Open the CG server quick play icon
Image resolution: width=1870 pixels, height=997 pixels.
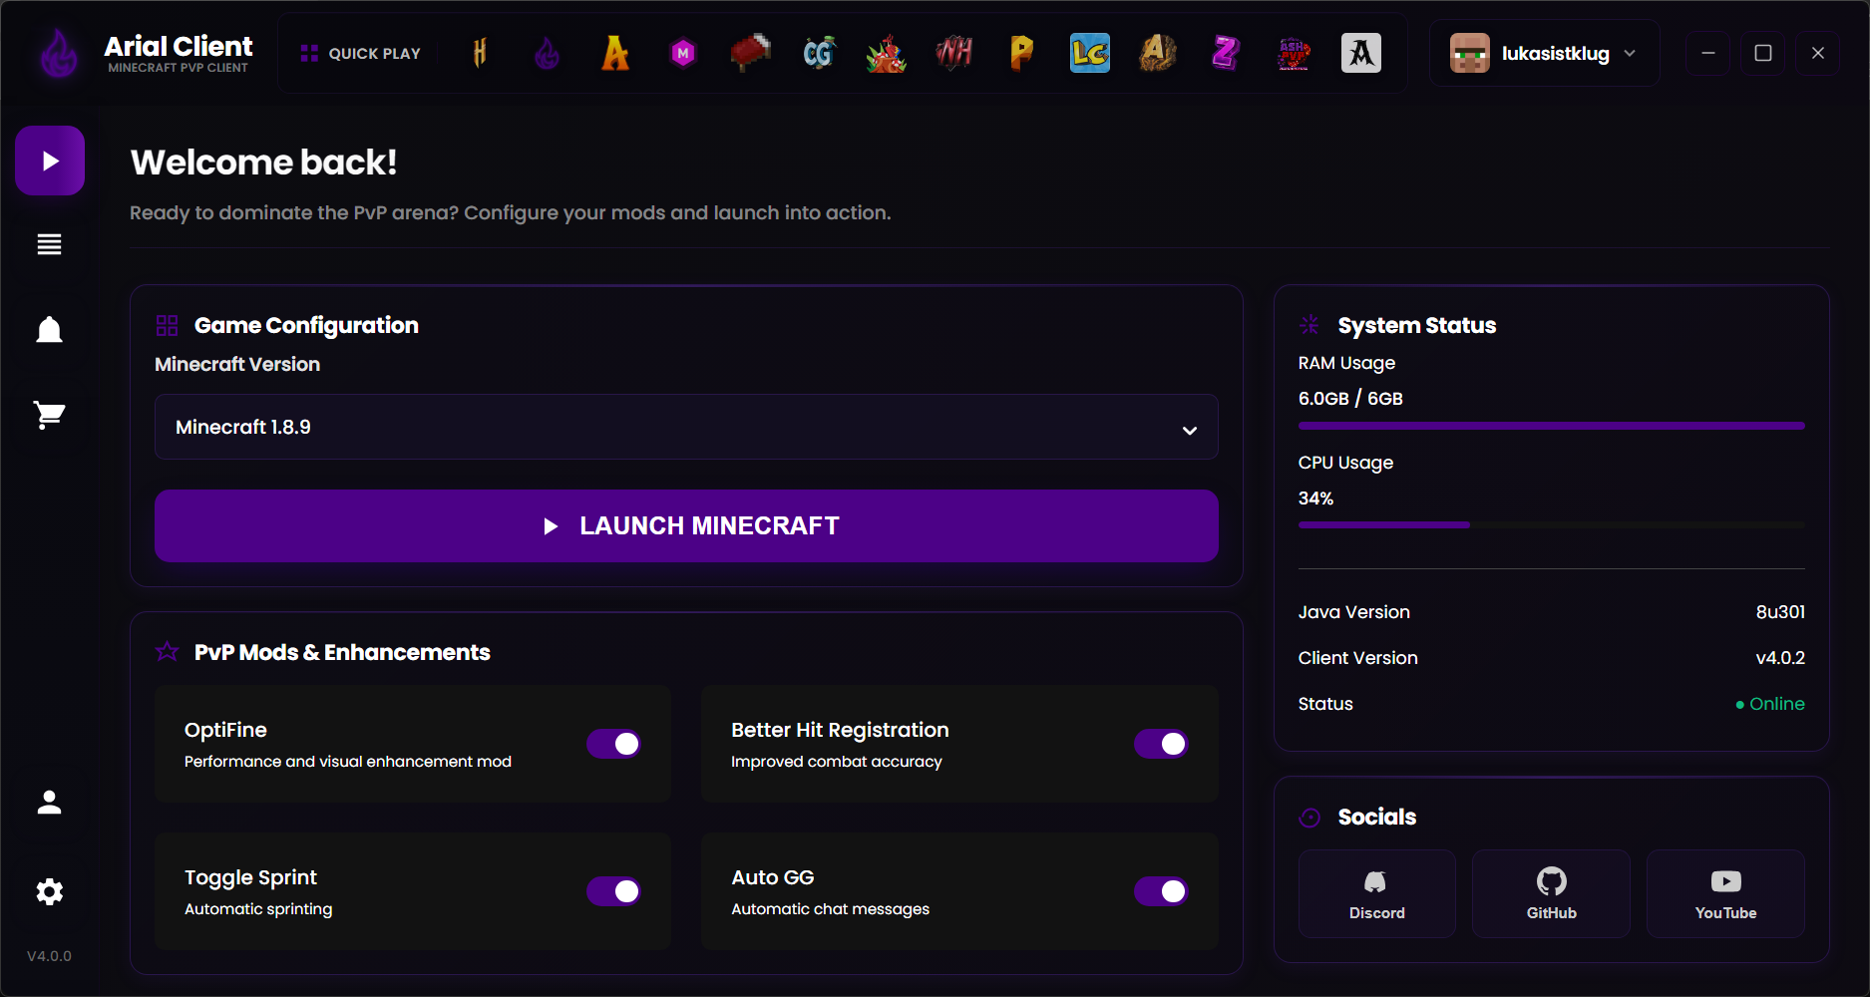pos(819,53)
